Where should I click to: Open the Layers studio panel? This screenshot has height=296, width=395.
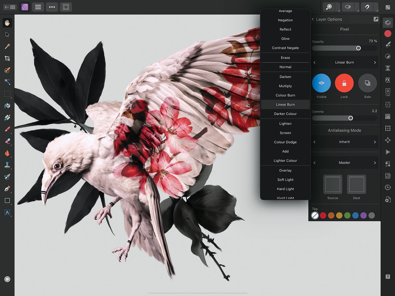click(x=387, y=23)
